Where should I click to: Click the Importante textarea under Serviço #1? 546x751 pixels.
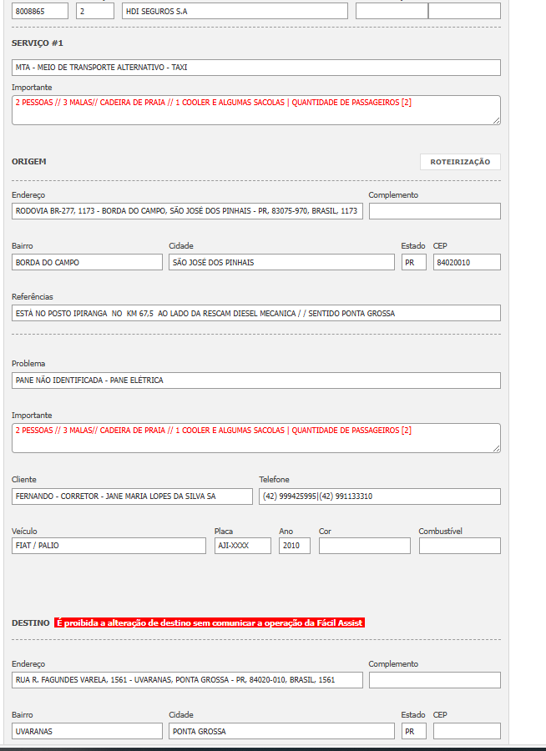click(256, 110)
